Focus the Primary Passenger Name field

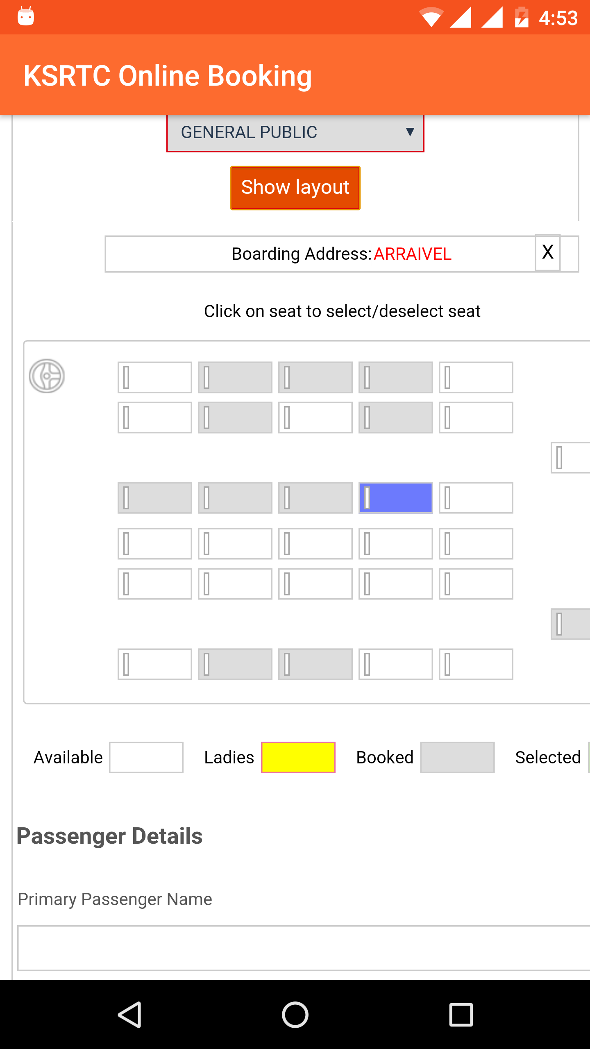point(303,948)
